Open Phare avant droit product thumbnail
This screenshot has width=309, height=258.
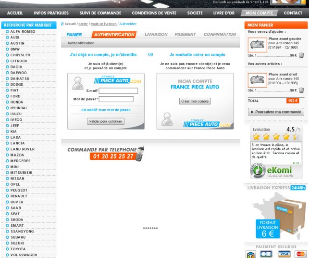coord(258,80)
